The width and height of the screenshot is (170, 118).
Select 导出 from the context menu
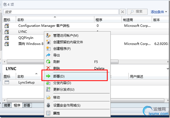click(77, 55)
